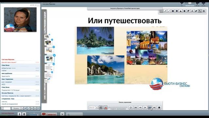Select the highlighted slide thumbnail numbered 18
Image resolution: width=209 pixels, height=118 pixels.
pos(49,59)
